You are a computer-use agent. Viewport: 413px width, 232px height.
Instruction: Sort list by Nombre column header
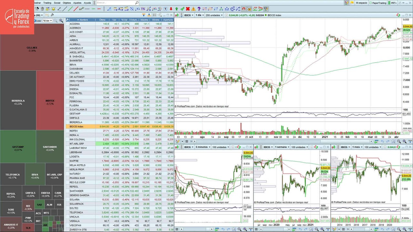coord(83,20)
